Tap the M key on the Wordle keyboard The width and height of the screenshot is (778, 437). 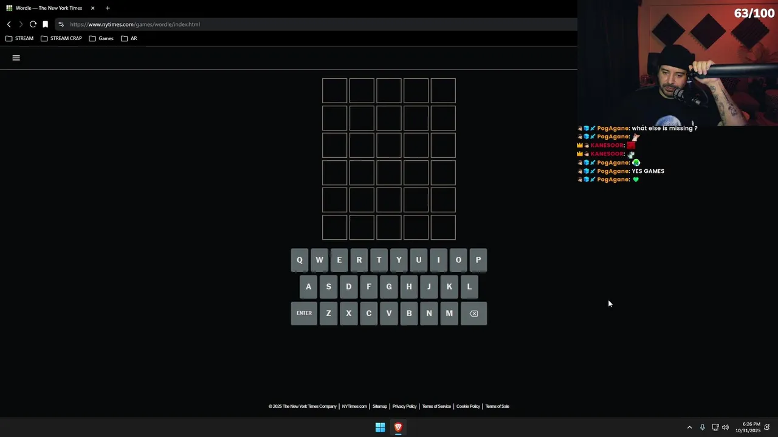[x=449, y=313]
